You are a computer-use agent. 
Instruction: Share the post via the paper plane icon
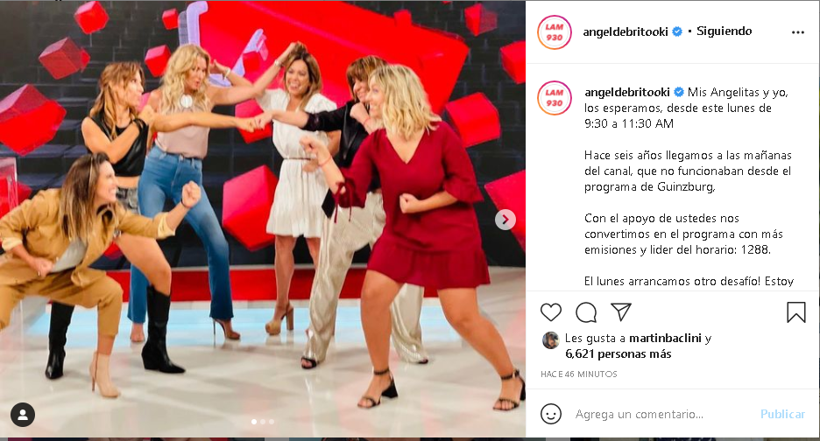[x=621, y=312]
